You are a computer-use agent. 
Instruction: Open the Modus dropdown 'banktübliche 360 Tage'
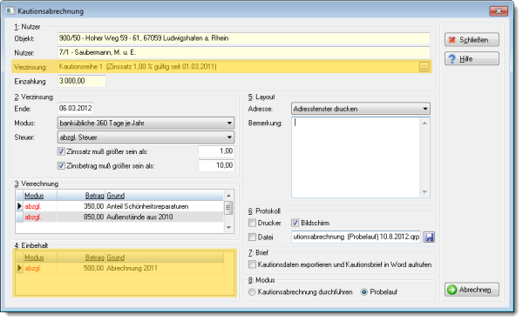(146, 124)
